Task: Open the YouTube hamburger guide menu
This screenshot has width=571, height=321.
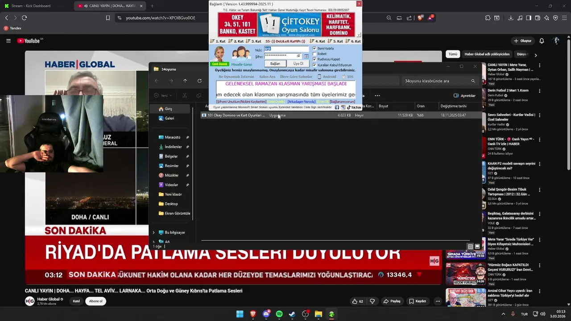Action: click(x=8, y=41)
